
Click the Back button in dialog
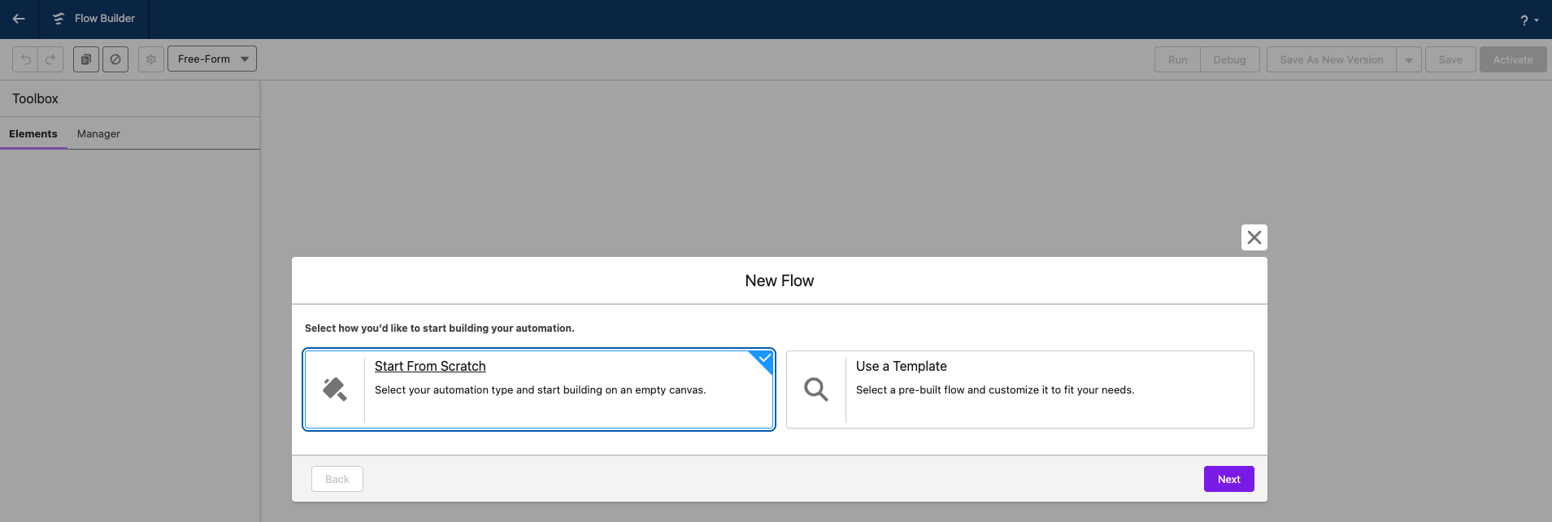[337, 479]
